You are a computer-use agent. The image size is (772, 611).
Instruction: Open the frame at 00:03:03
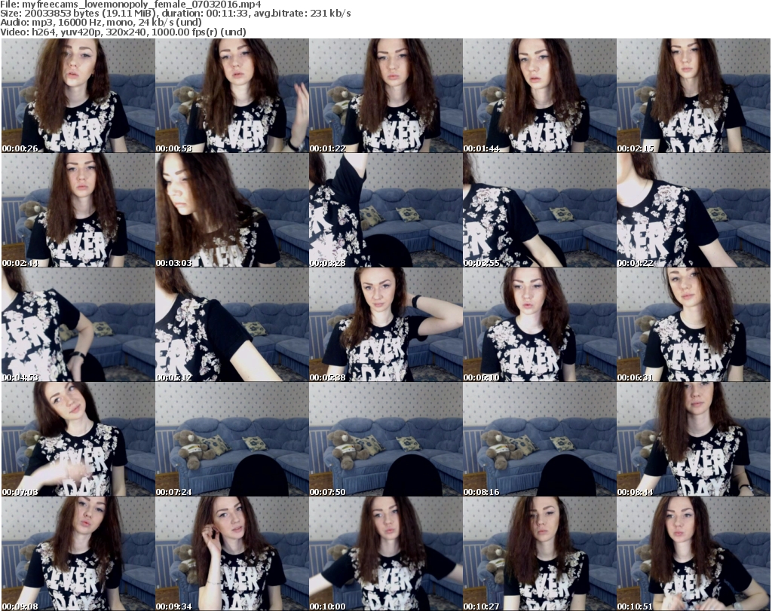231,210
